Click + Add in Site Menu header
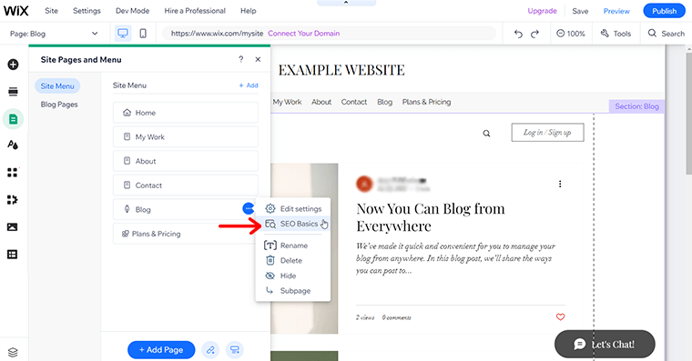This screenshot has width=692, height=361. click(249, 85)
